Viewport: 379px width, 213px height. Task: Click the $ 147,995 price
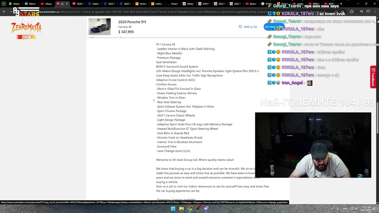coord(126,32)
